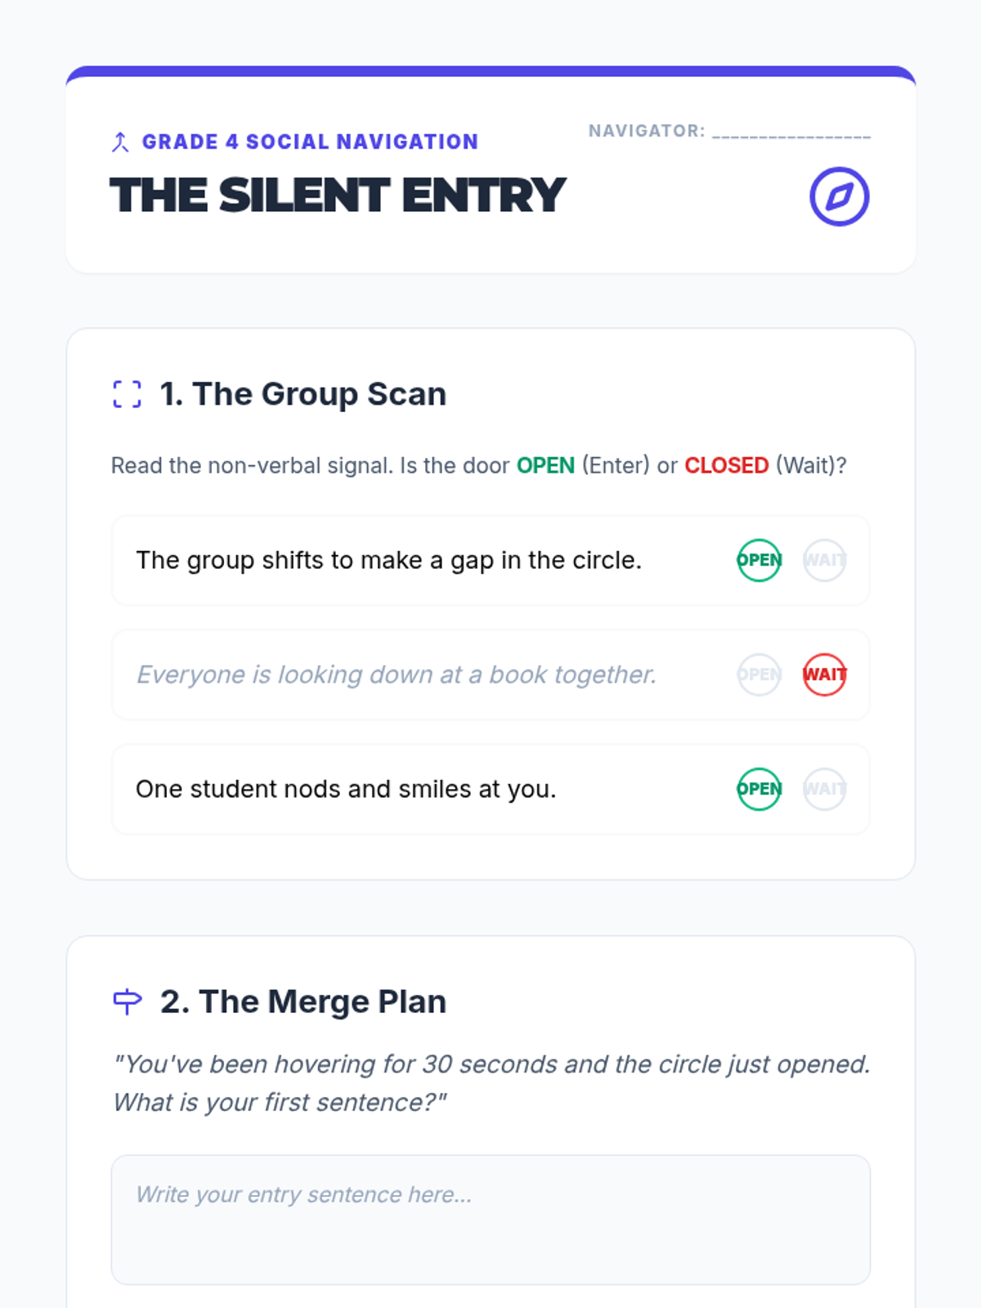Select WAIT for looking down at book row
The width and height of the screenshot is (981, 1308).
(824, 674)
